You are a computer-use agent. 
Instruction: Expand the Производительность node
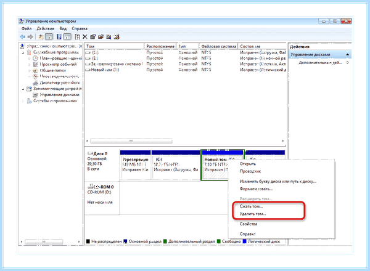[x=29, y=77]
